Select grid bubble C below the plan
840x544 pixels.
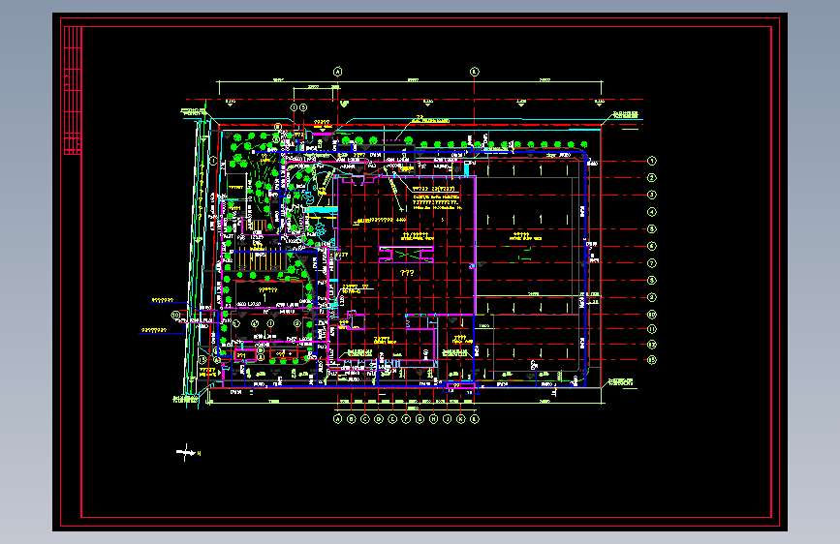(365, 419)
